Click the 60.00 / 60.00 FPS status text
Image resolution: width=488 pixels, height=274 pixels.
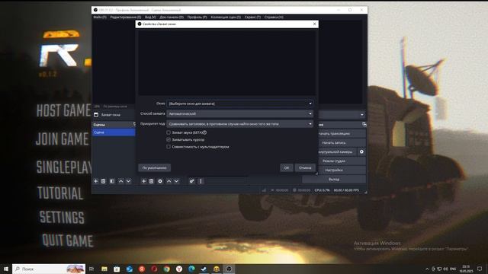(346, 190)
